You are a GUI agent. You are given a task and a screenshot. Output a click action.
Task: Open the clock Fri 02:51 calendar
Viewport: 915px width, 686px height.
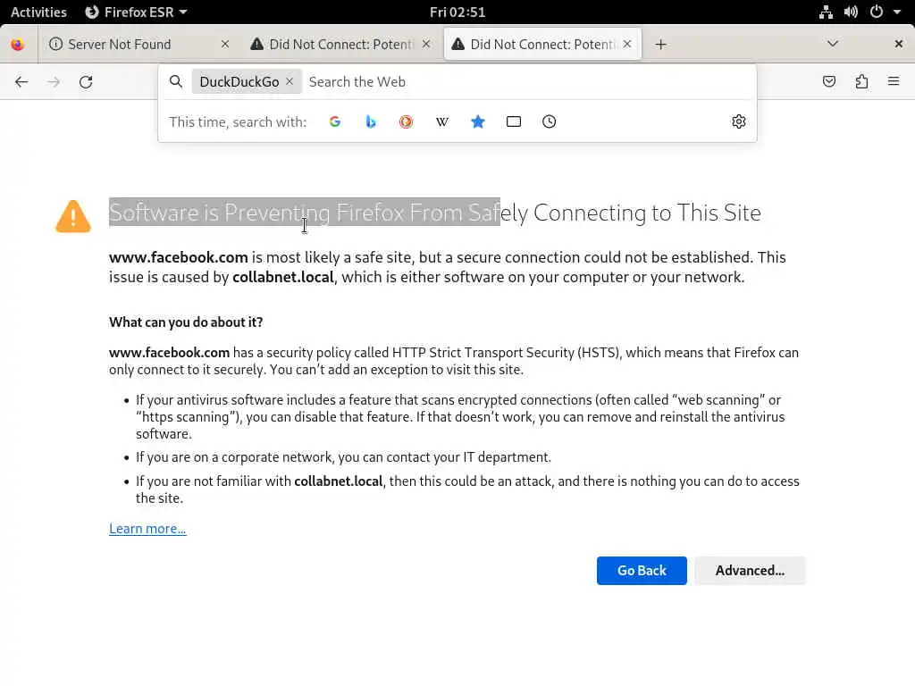point(457,12)
